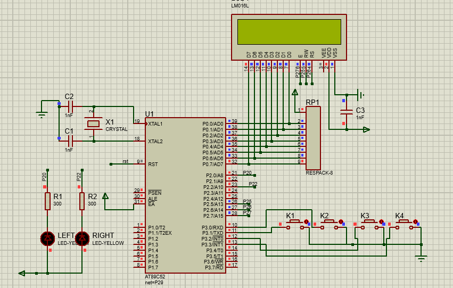Click the P20 net label at U1 pin 21
The width and height of the screenshot is (453, 288).
248,172
